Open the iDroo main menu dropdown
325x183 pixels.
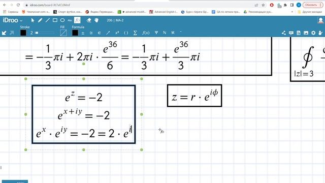[x=12, y=20]
